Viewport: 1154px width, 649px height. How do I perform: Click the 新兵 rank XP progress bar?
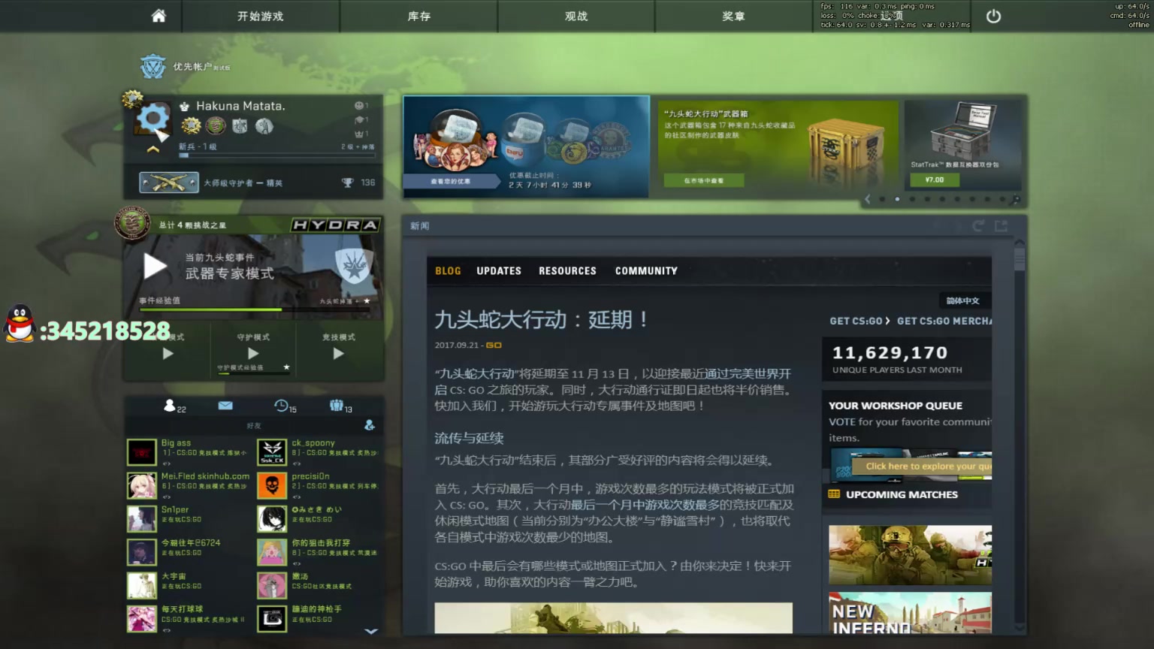pos(276,156)
